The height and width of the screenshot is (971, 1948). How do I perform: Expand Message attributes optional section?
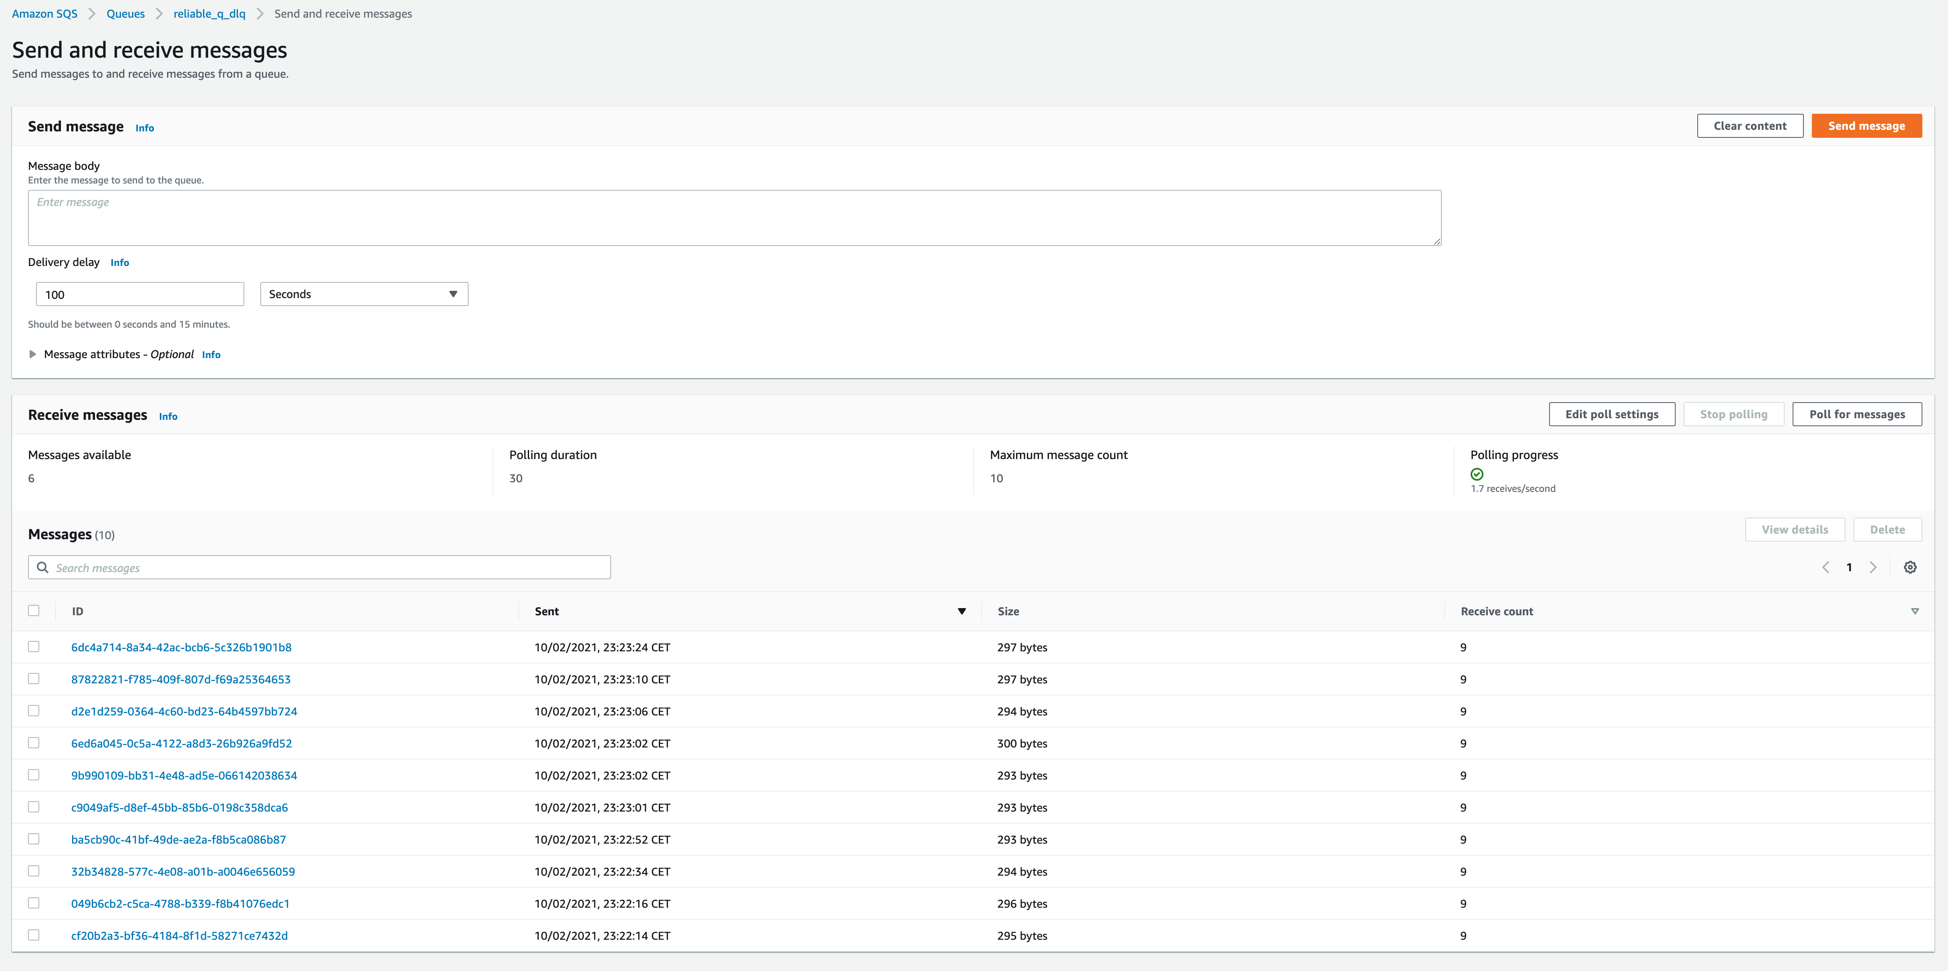pyautogui.click(x=32, y=354)
